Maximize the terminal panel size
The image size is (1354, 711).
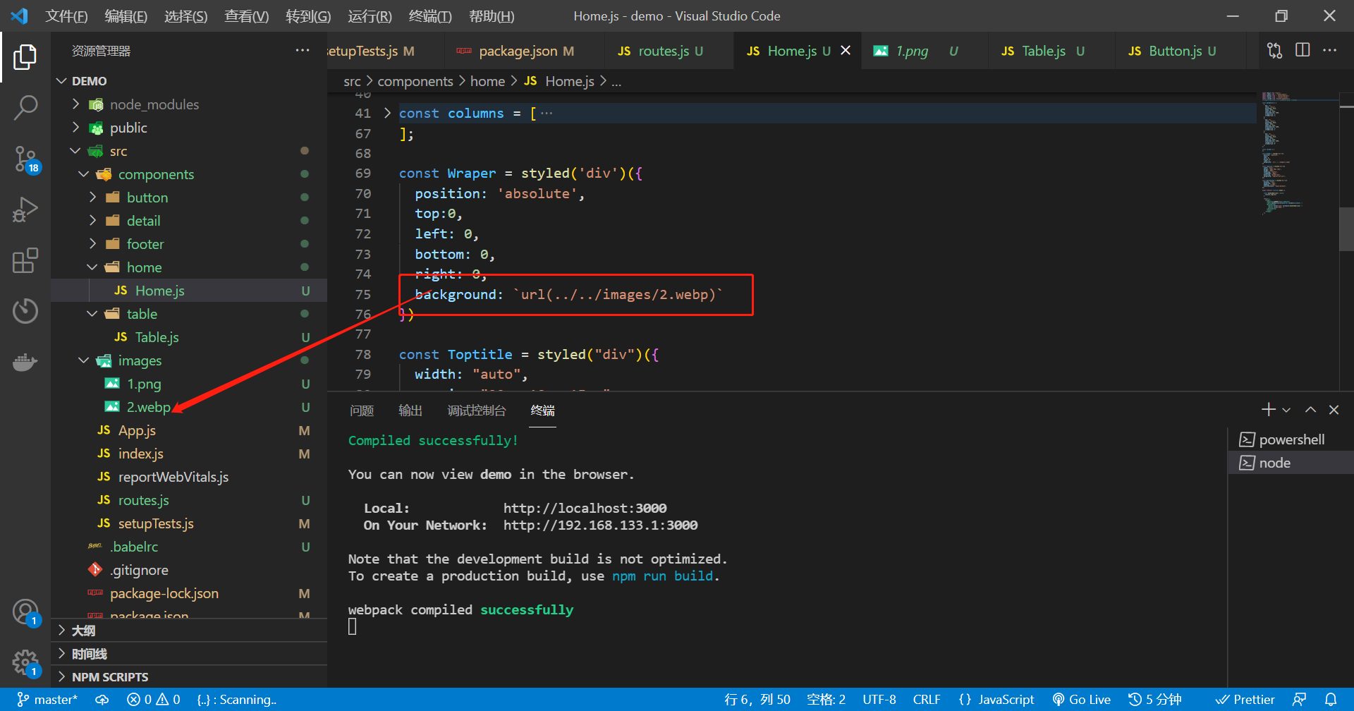pos(1310,410)
